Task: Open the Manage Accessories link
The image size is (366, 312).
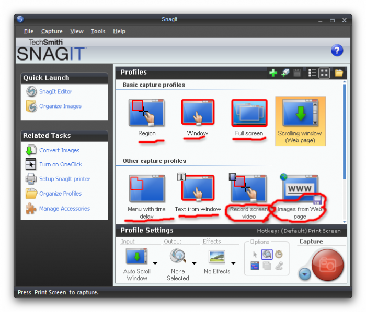Action: (x=64, y=209)
